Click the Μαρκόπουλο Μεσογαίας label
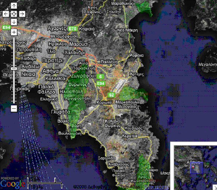Image resolution: width=217 pixels, height=190 pixels. coord(127,105)
